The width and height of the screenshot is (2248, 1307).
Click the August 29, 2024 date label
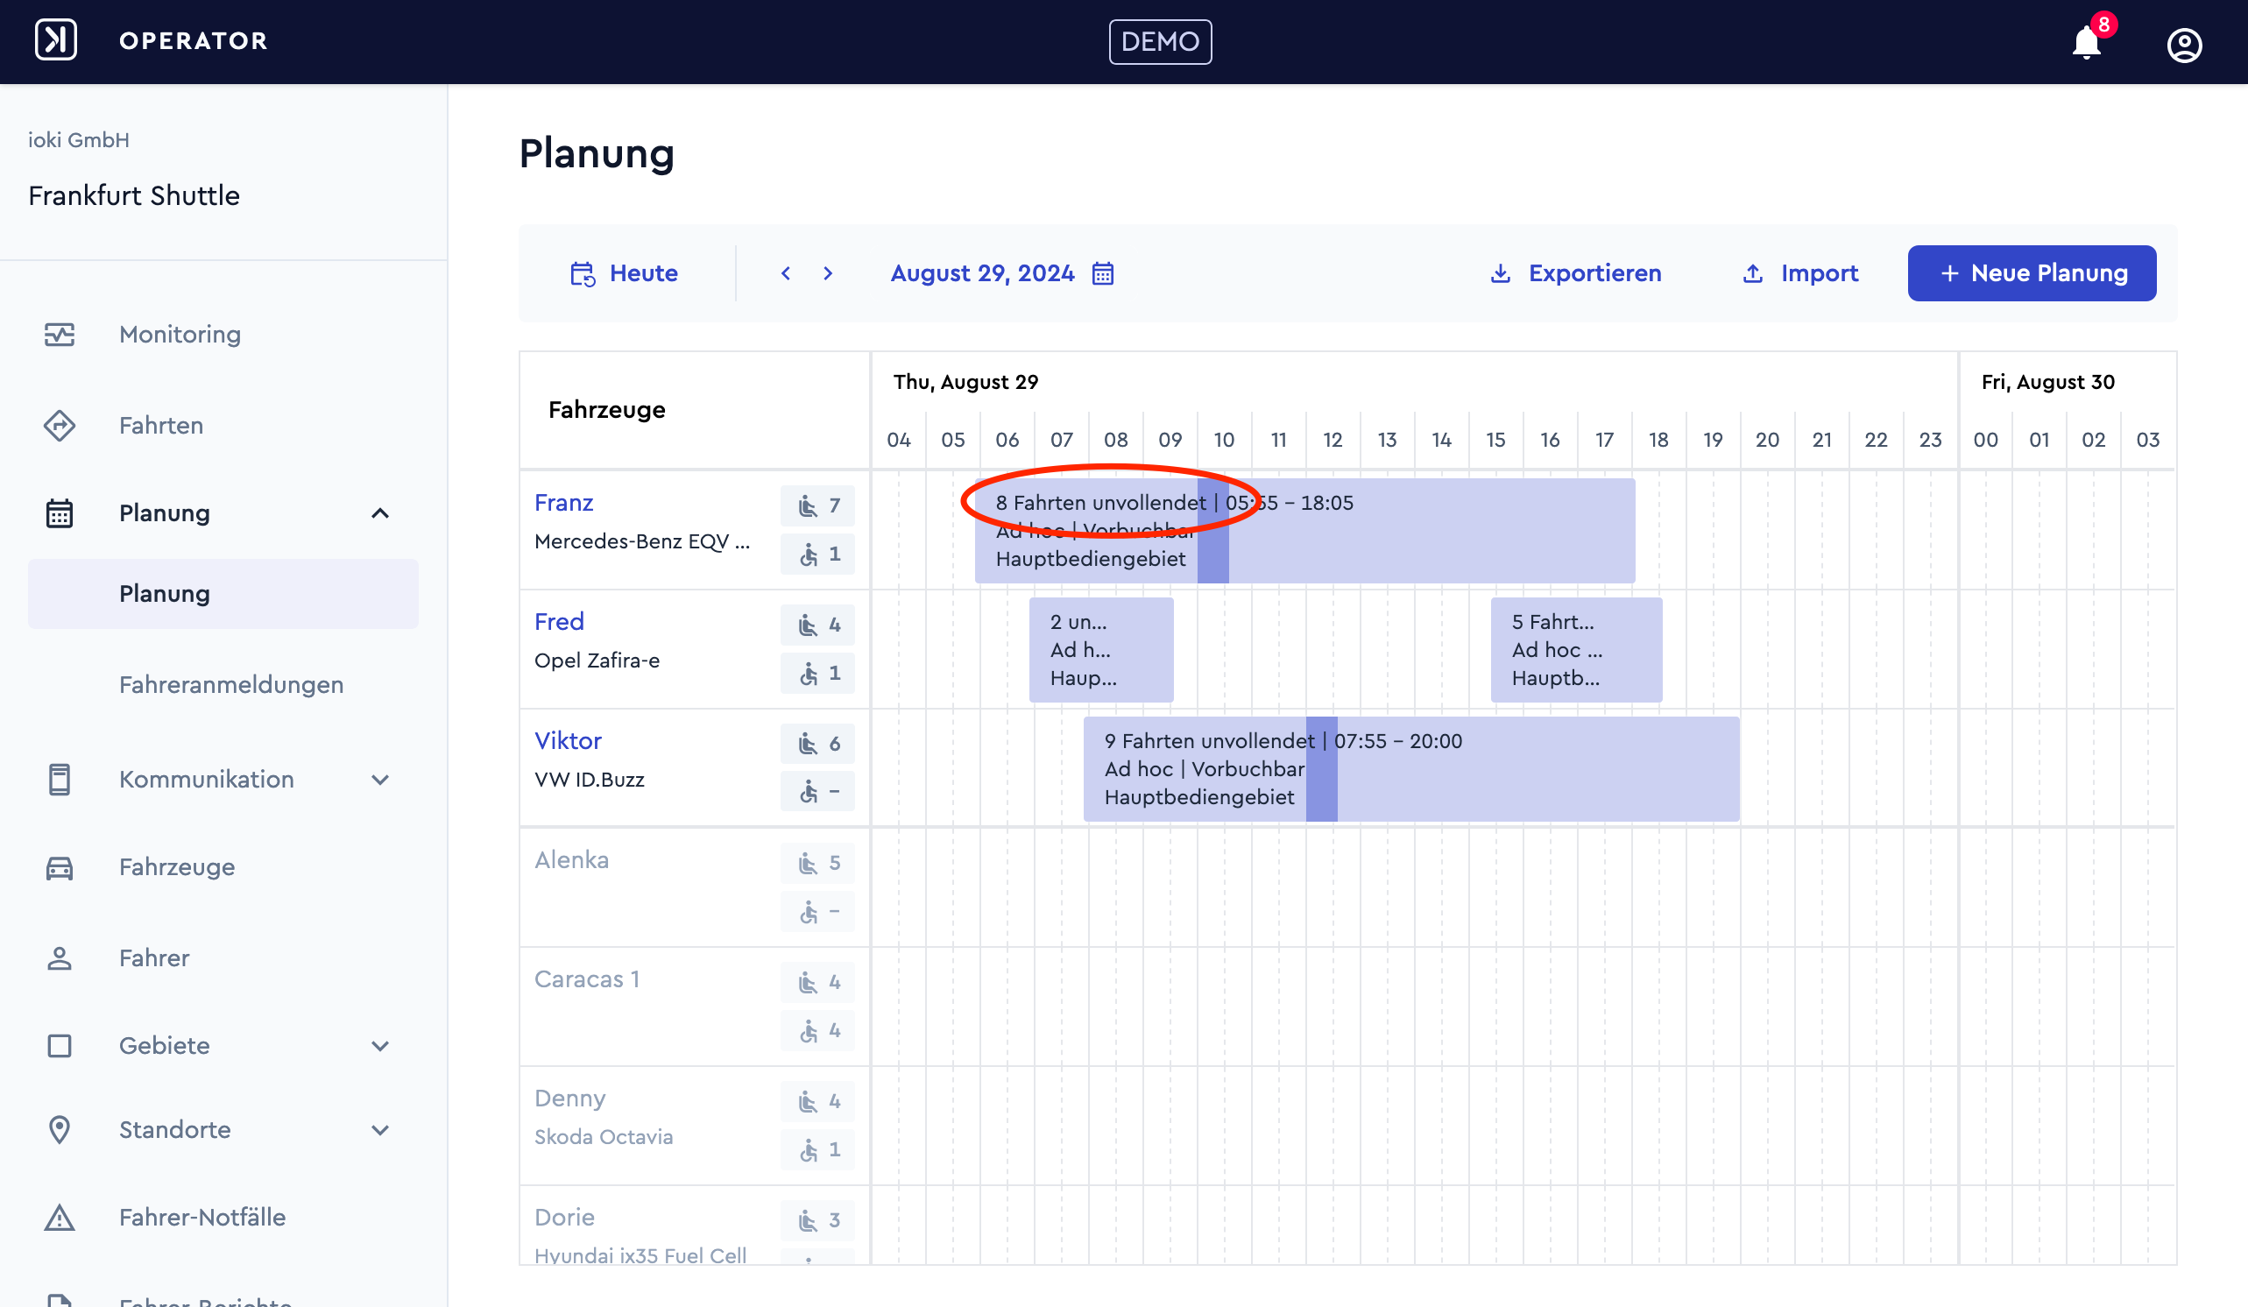coord(981,273)
